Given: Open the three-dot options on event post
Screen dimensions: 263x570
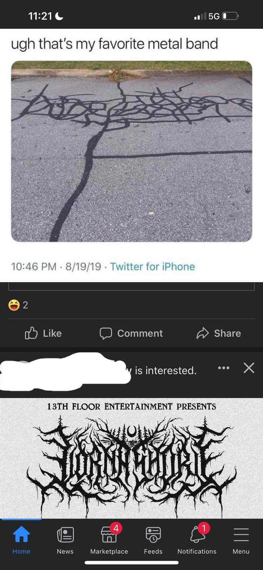Looking at the screenshot, I should 223,368.
